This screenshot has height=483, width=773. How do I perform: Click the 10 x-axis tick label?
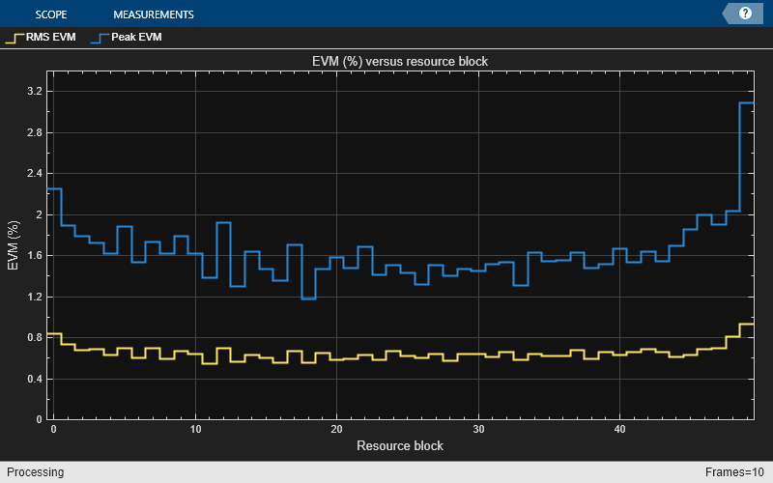[196, 429]
